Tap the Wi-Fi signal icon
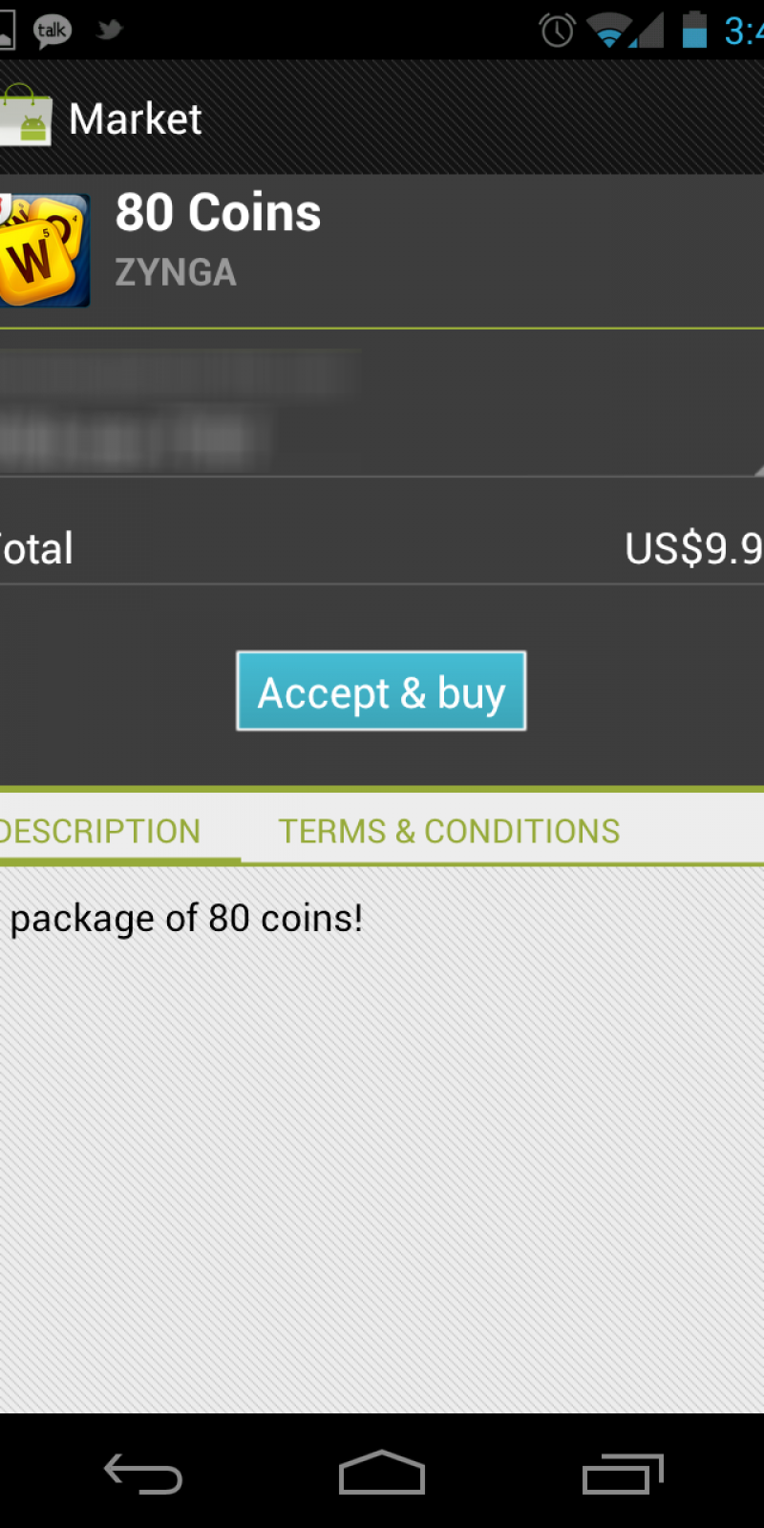The image size is (764, 1528). (x=607, y=31)
